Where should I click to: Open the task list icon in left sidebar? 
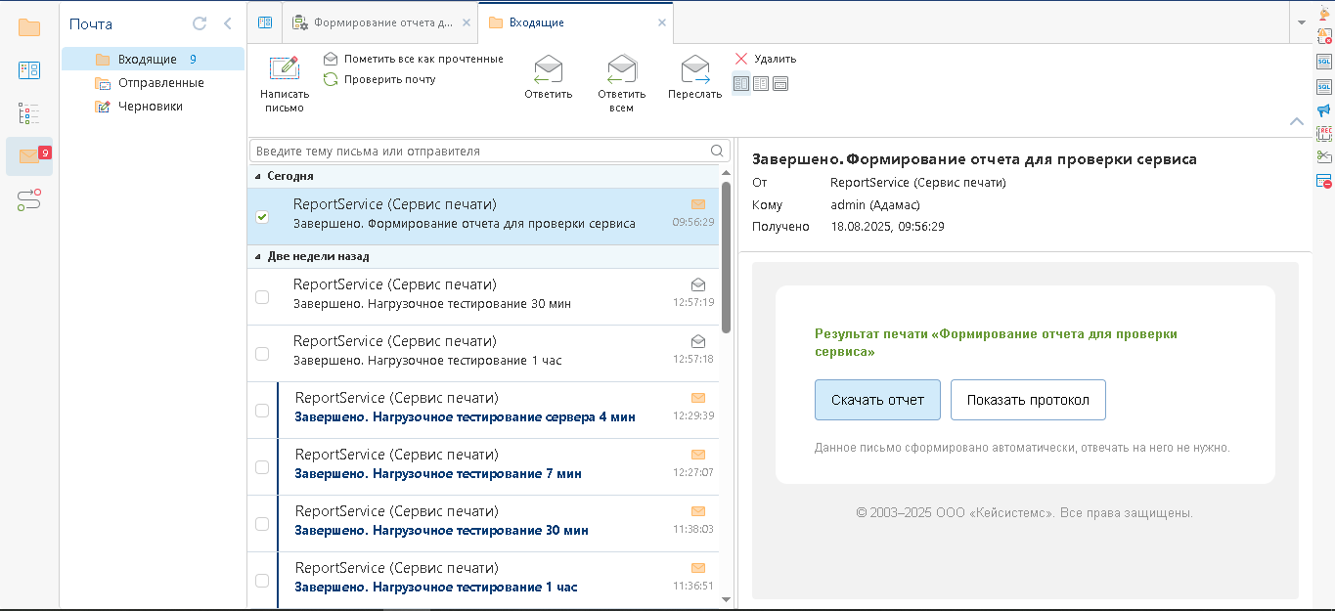click(29, 113)
